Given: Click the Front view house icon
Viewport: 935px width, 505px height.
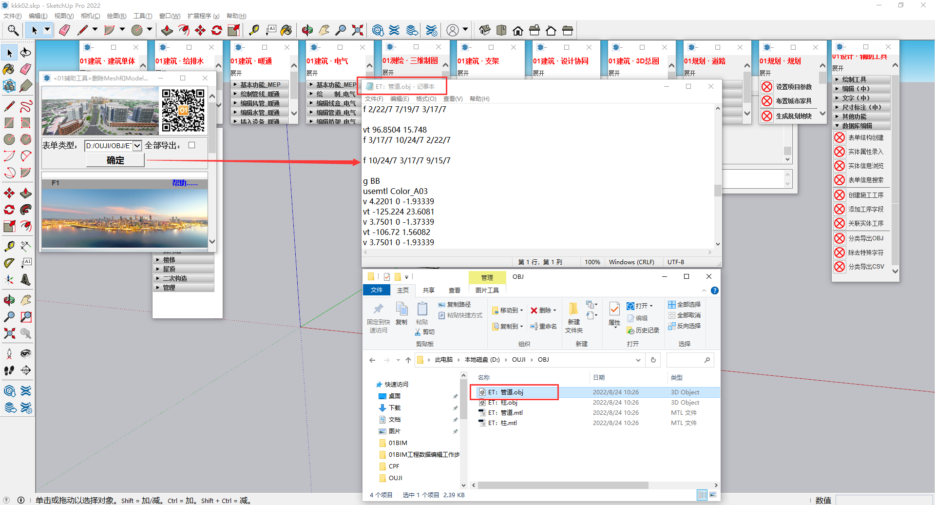Looking at the screenshot, I should coord(518,30).
